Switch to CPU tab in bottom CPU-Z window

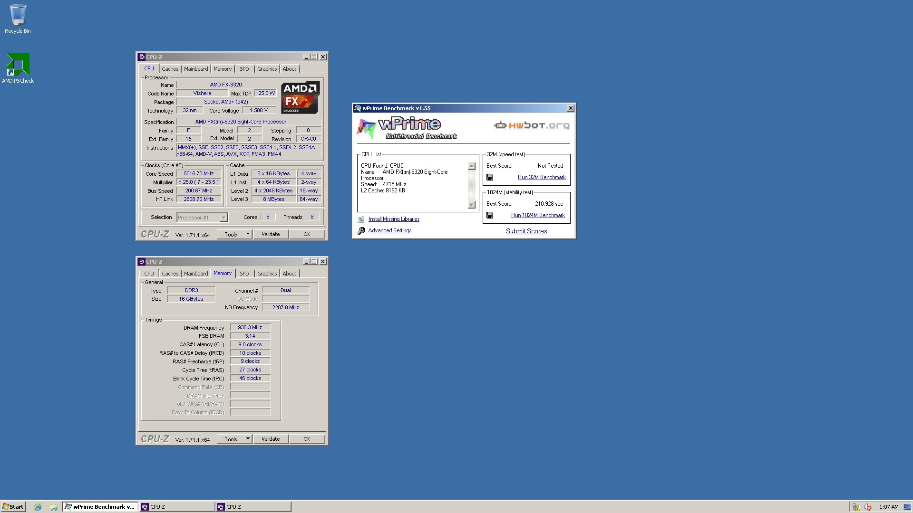click(149, 274)
